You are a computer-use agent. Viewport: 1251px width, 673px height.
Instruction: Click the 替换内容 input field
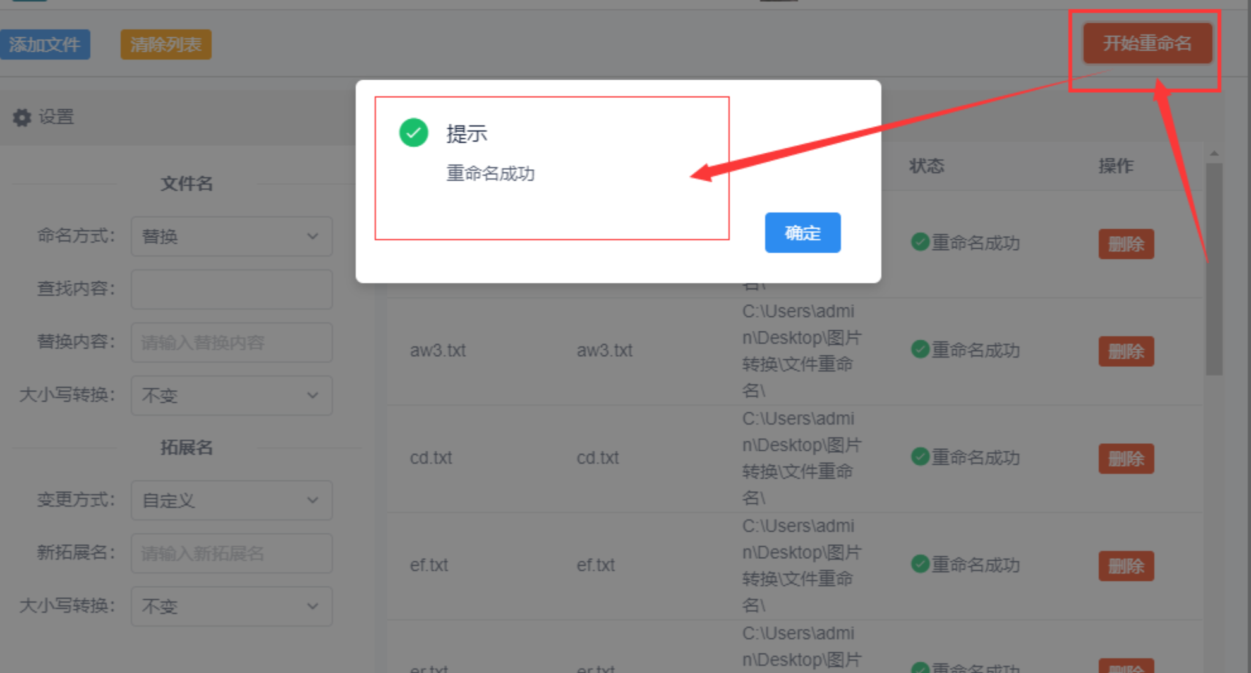[x=231, y=342]
